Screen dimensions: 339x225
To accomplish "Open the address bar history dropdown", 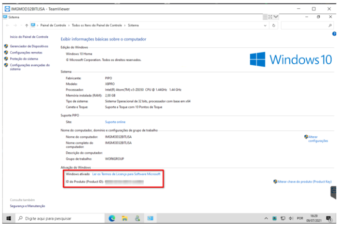I will click(x=265, y=26).
